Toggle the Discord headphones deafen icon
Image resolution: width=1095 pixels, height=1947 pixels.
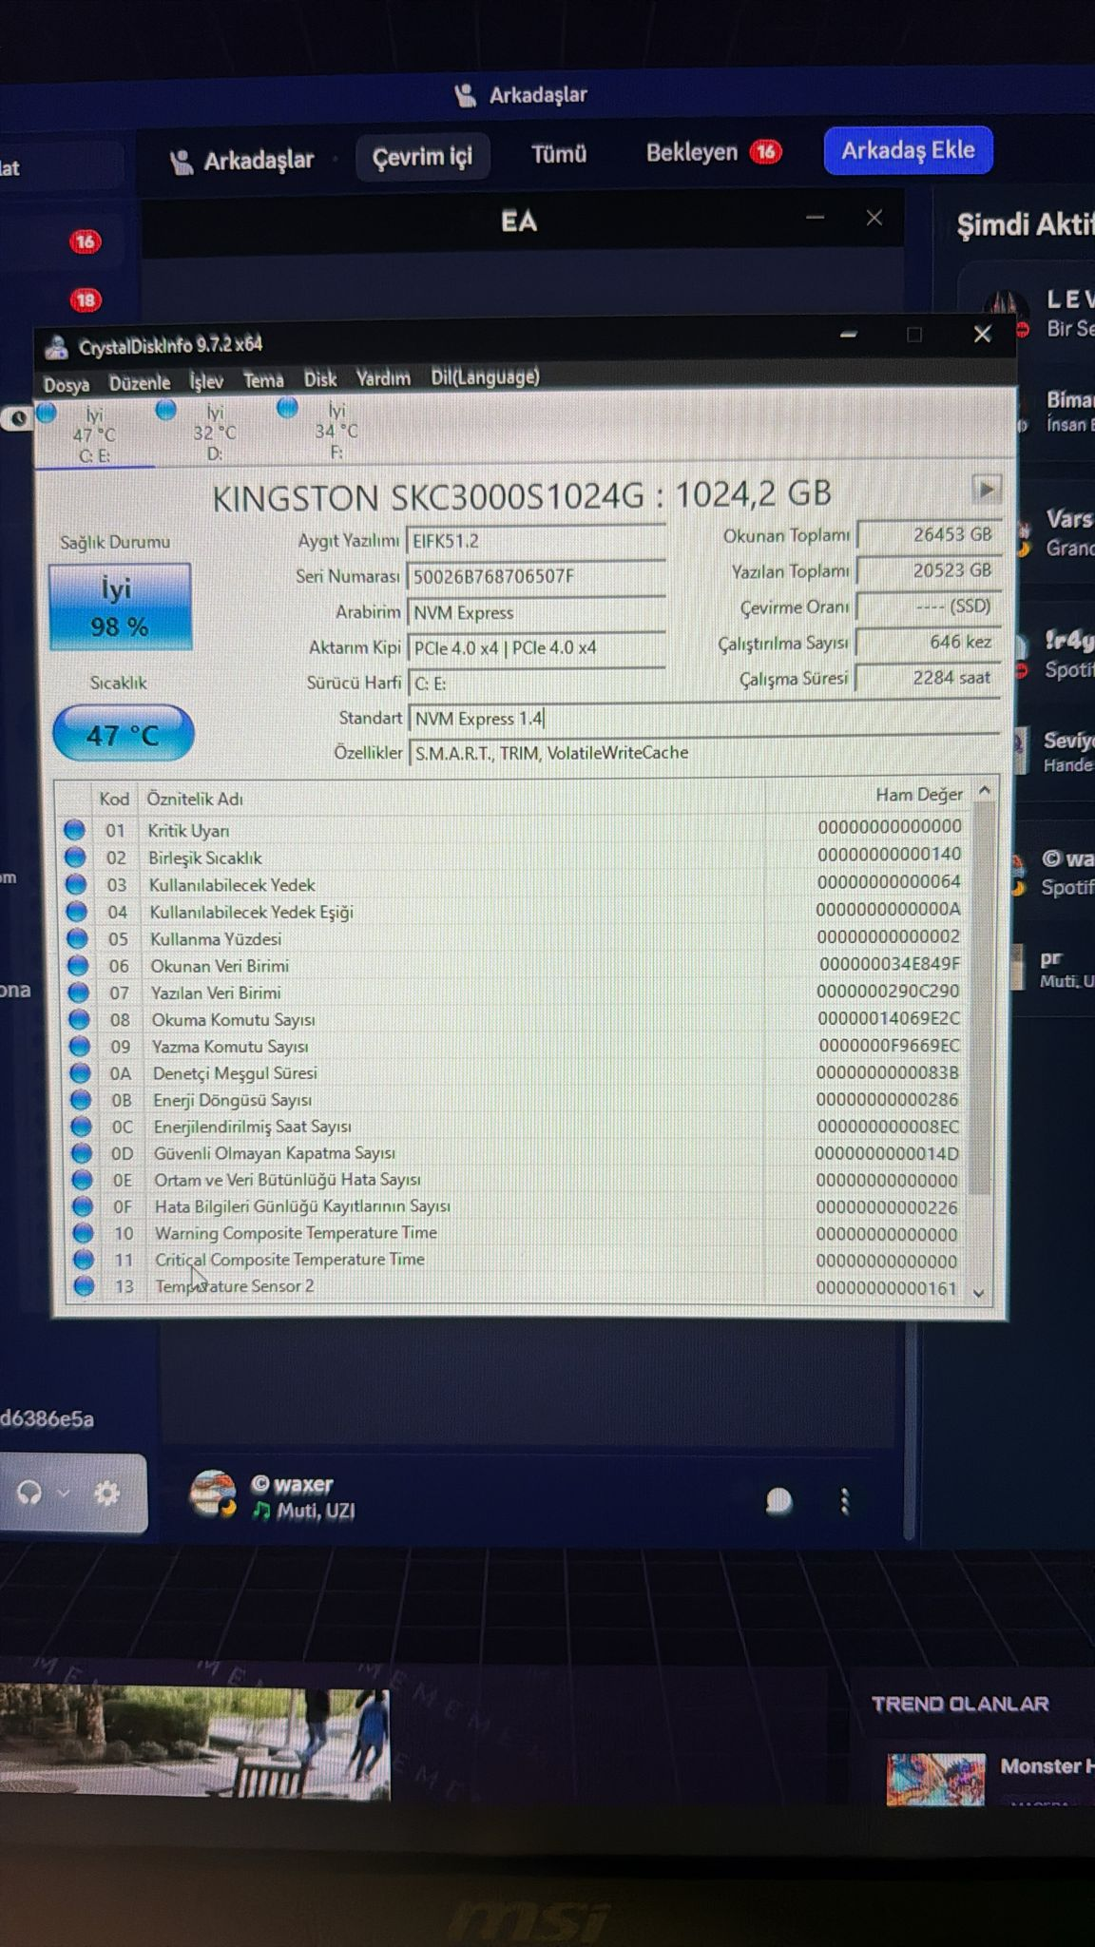29,1494
